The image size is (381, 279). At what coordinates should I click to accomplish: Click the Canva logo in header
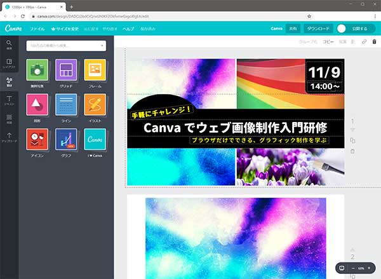(13, 29)
